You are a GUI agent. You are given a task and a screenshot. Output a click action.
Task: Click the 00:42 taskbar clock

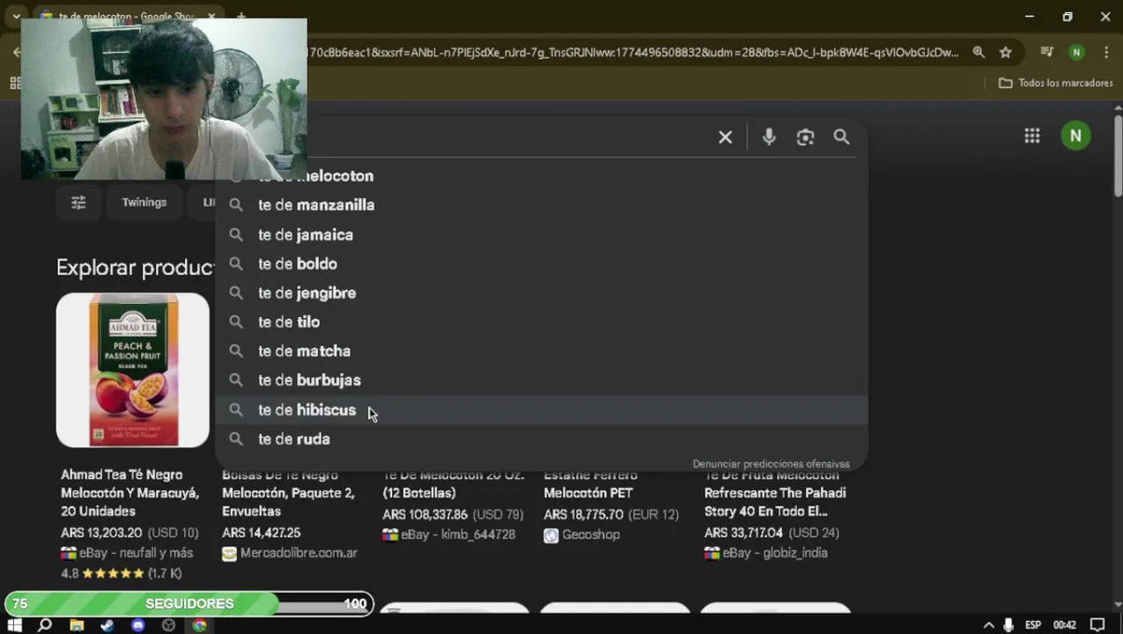point(1064,625)
